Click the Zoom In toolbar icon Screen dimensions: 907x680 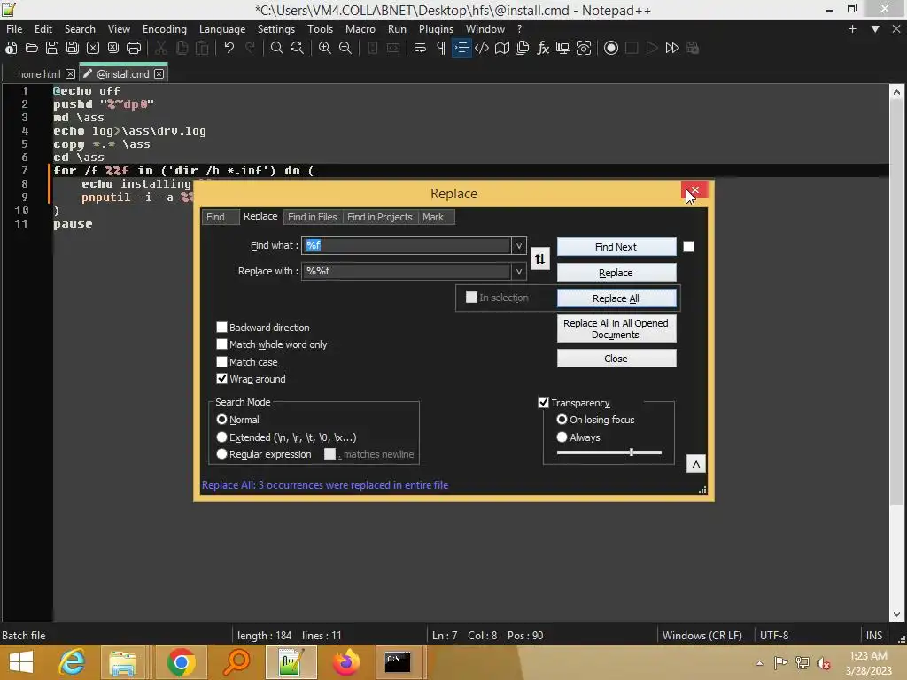coord(325,48)
